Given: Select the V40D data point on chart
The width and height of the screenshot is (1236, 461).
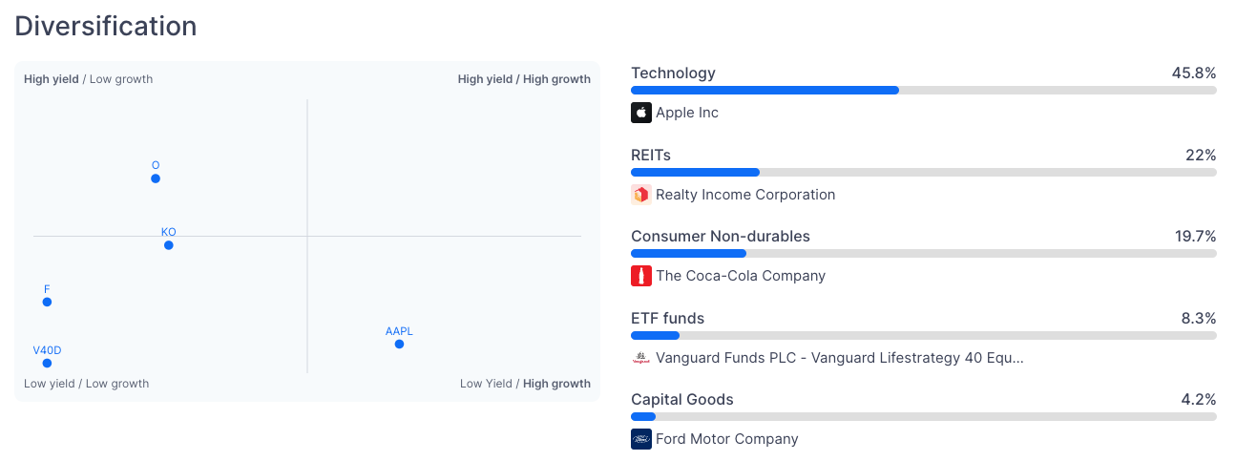Looking at the screenshot, I should (x=47, y=363).
